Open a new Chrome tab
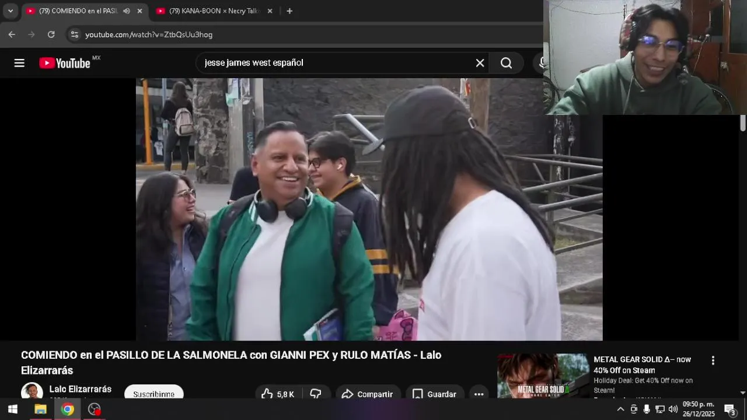Image resolution: width=747 pixels, height=420 pixels. point(289,11)
